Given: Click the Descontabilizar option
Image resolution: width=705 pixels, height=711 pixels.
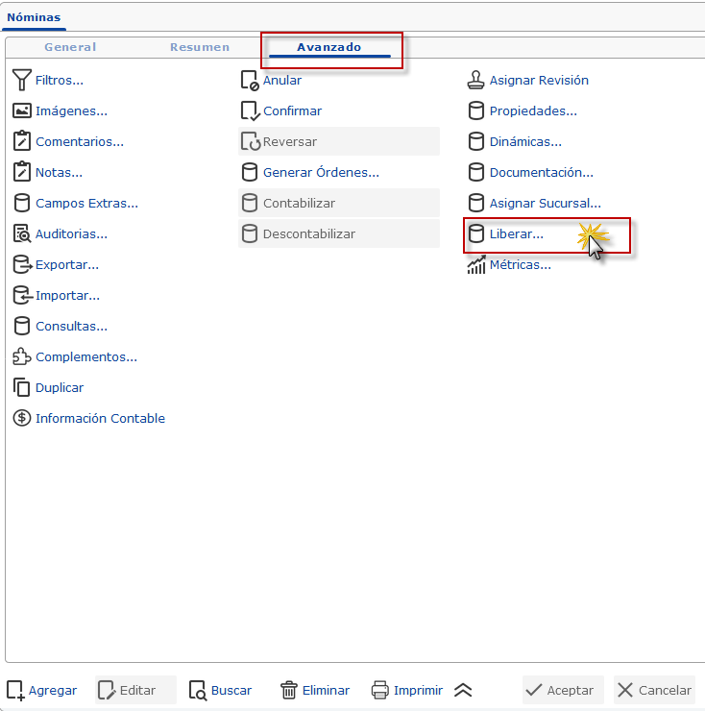Looking at the screenshot, I should [x=339, y=234].
